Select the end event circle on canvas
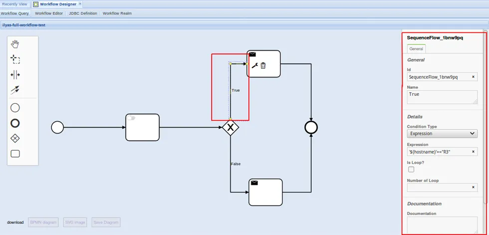 click(311, 127)
